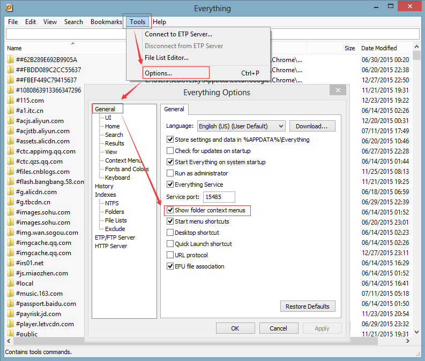Open Results settings in tree
Viewport: 425px width, 361px height.
114,143
